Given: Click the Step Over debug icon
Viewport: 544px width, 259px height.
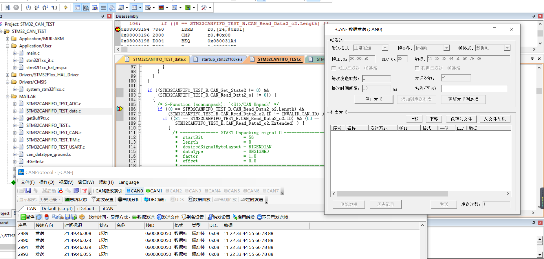Looking at the screenshot, I should click(x=37, y=8).
